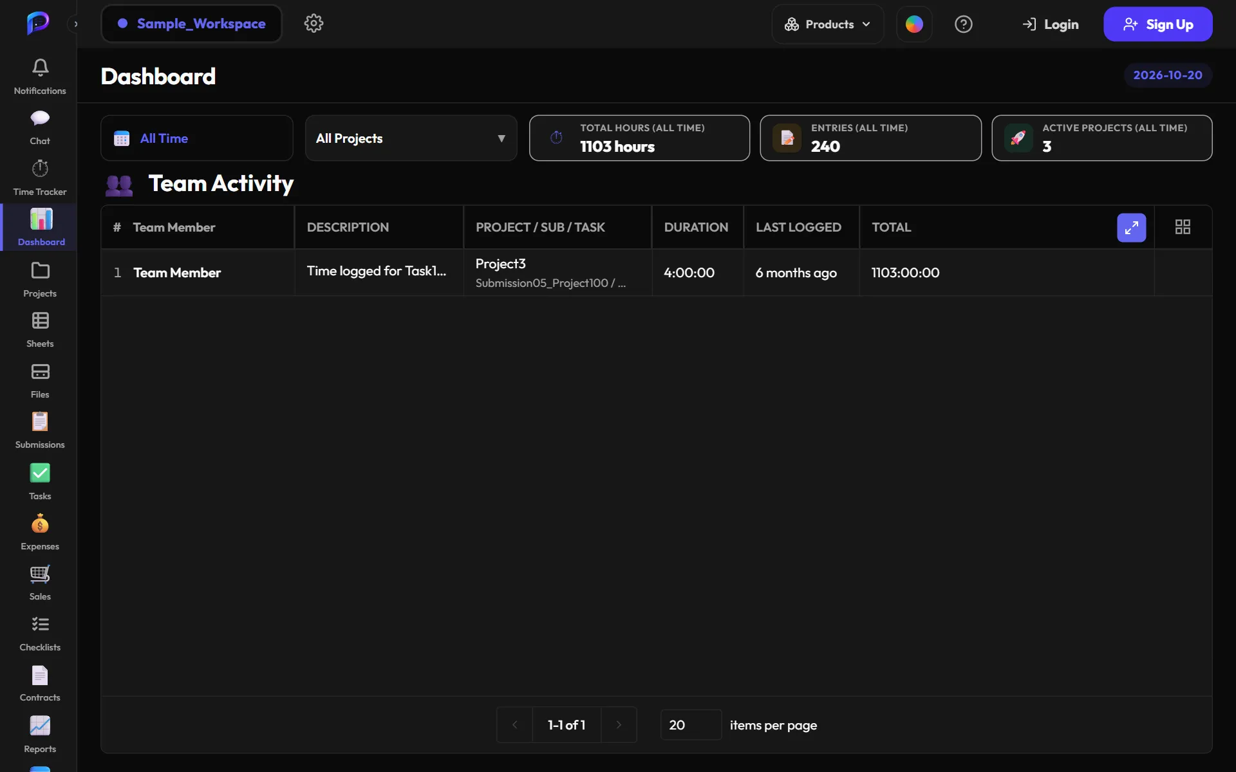
Task: Open Reports in the sidebar
Action: 40,734
